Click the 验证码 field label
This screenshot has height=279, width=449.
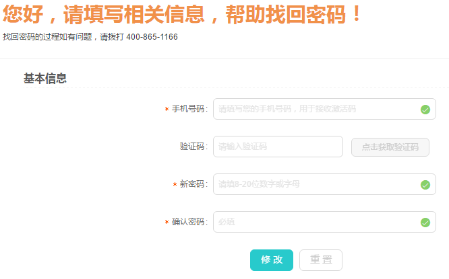193,147
